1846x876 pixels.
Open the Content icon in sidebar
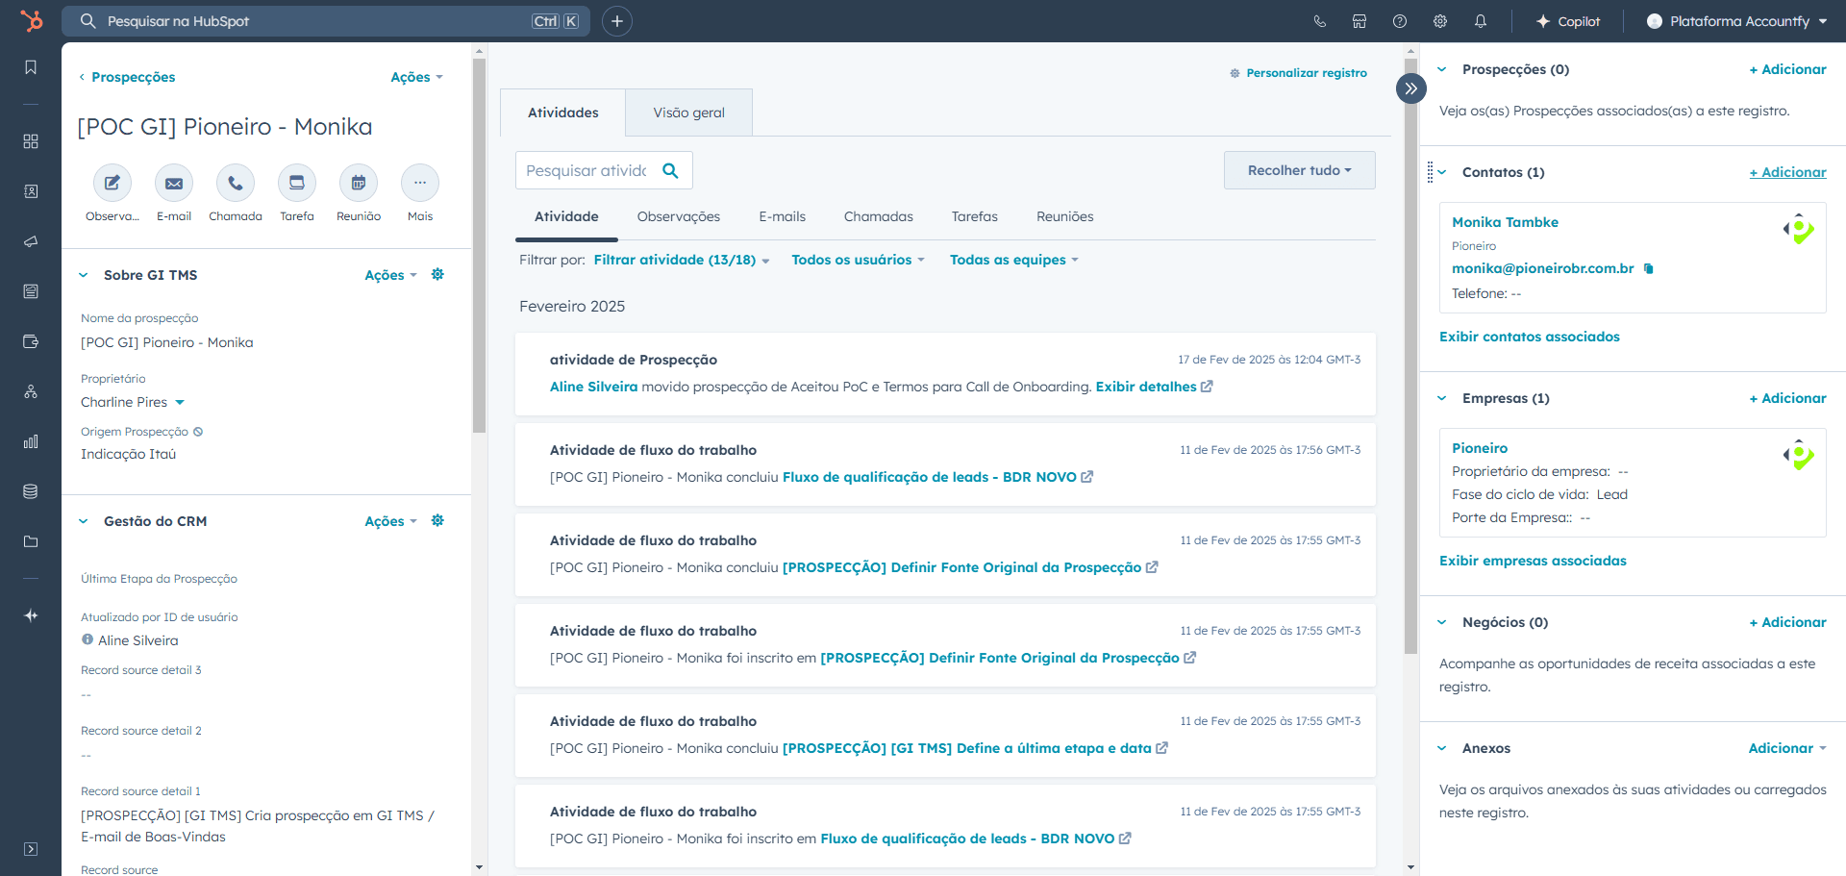point(31,291)
